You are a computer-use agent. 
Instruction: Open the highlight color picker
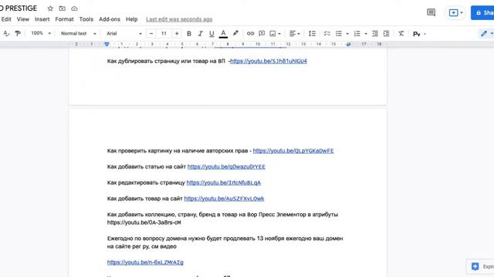click(235, 33)
